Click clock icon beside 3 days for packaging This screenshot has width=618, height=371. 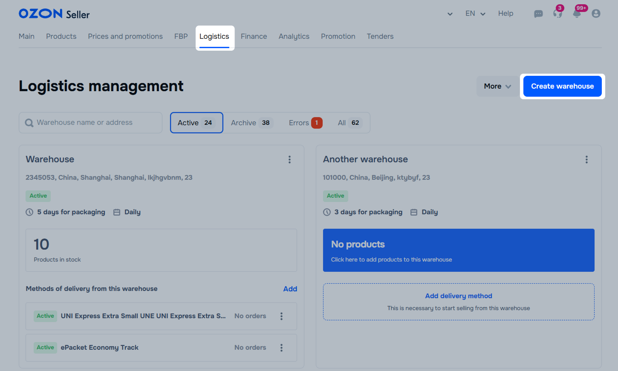(327, 212)
